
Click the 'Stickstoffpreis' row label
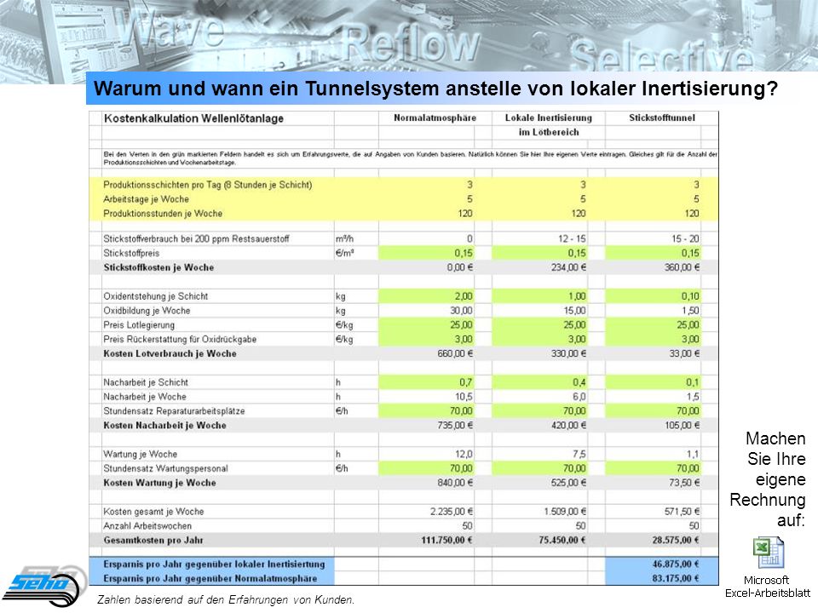[131, 254]
